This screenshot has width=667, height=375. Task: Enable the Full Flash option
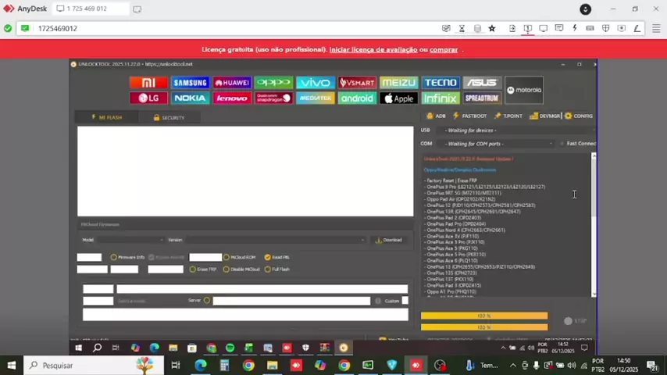click(x=267, y=270)
